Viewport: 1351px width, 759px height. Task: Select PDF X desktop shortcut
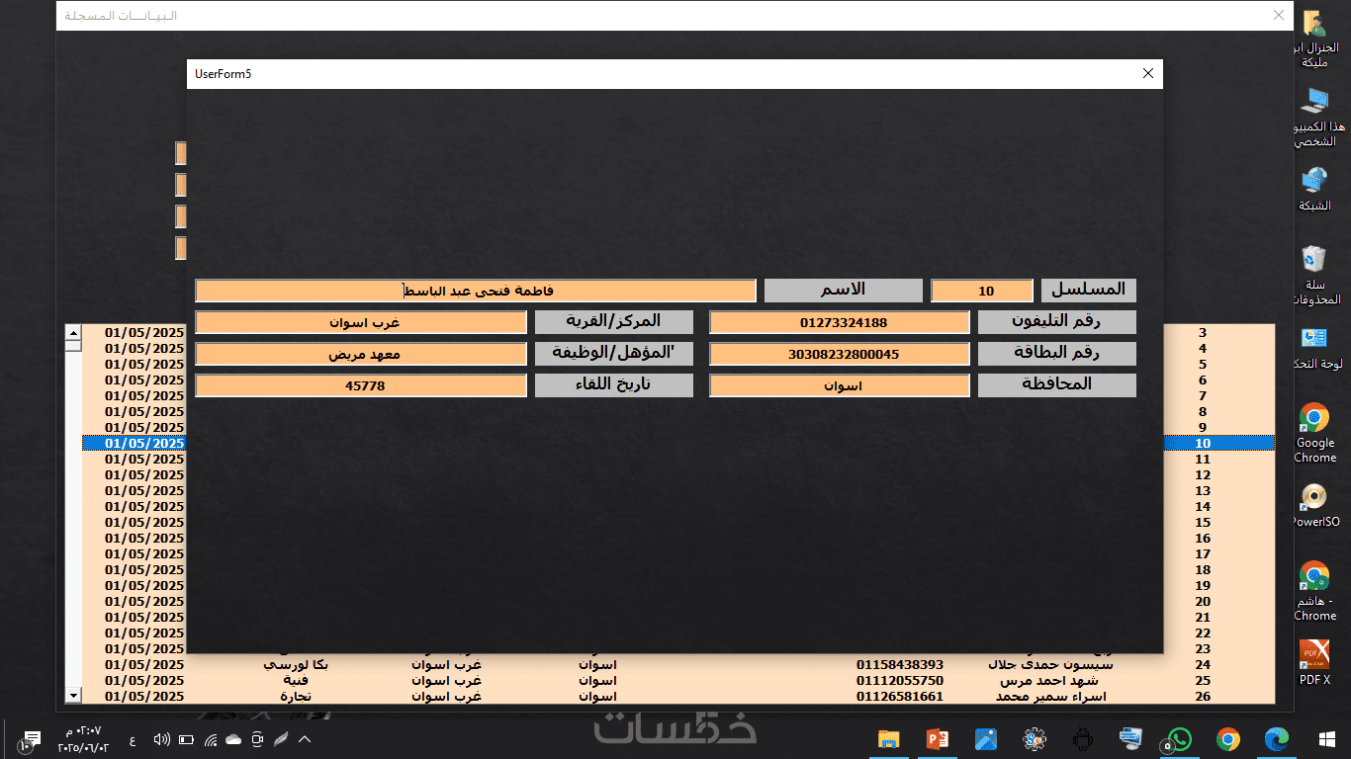[1314, 663]
